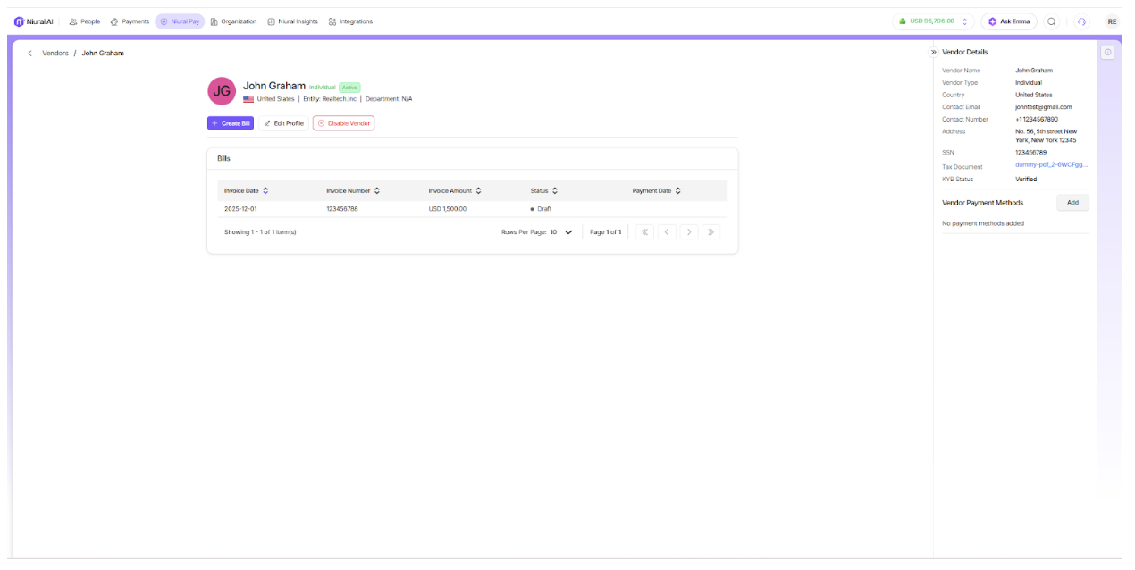Screen dimensions: 1135x570
Task: Click invoice number 123456788 cell
Action: pos(342,209)
